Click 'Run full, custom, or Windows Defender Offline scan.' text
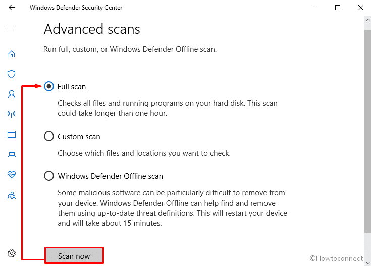371x266 pixels. [x=130, y=49]
